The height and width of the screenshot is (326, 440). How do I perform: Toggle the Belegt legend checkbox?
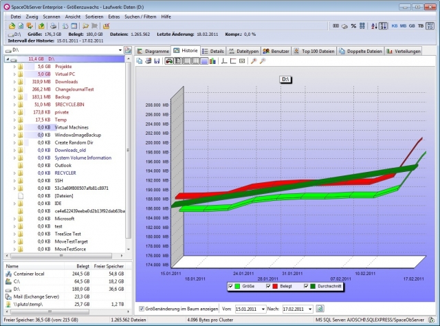pos(267,287)
